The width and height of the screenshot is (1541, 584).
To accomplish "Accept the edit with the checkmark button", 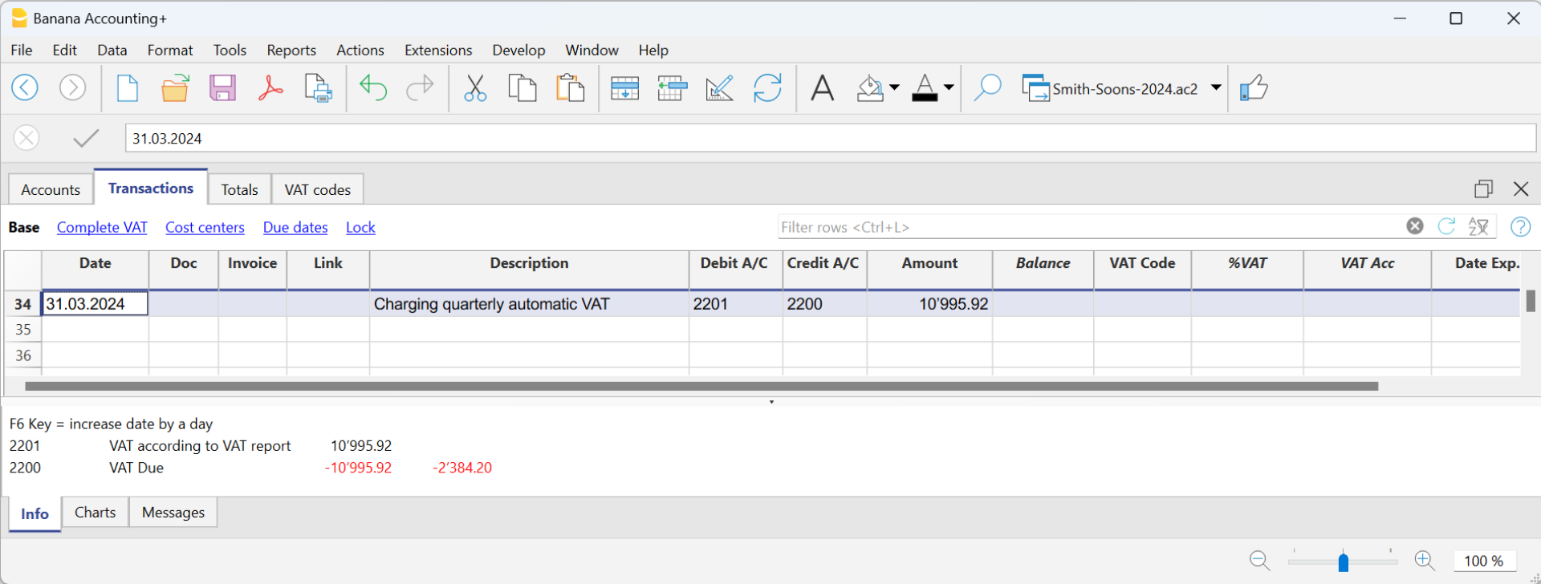I will point(85,138).
